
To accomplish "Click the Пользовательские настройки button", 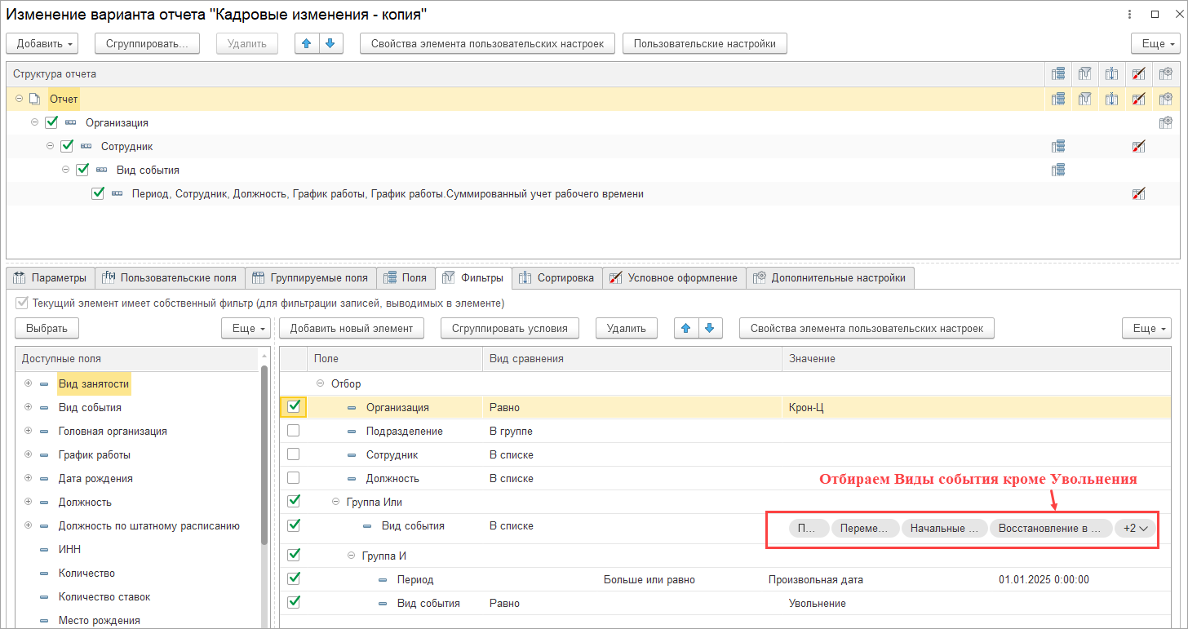I will (x=704, y=43).
